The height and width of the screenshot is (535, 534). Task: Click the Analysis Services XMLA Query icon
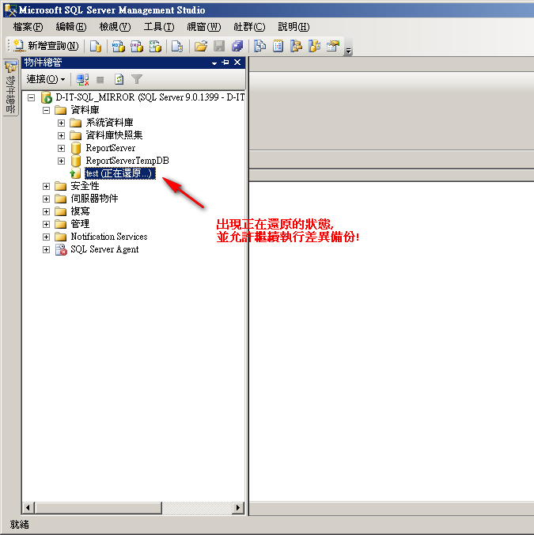pyautogui.click(x=155, y=46)
